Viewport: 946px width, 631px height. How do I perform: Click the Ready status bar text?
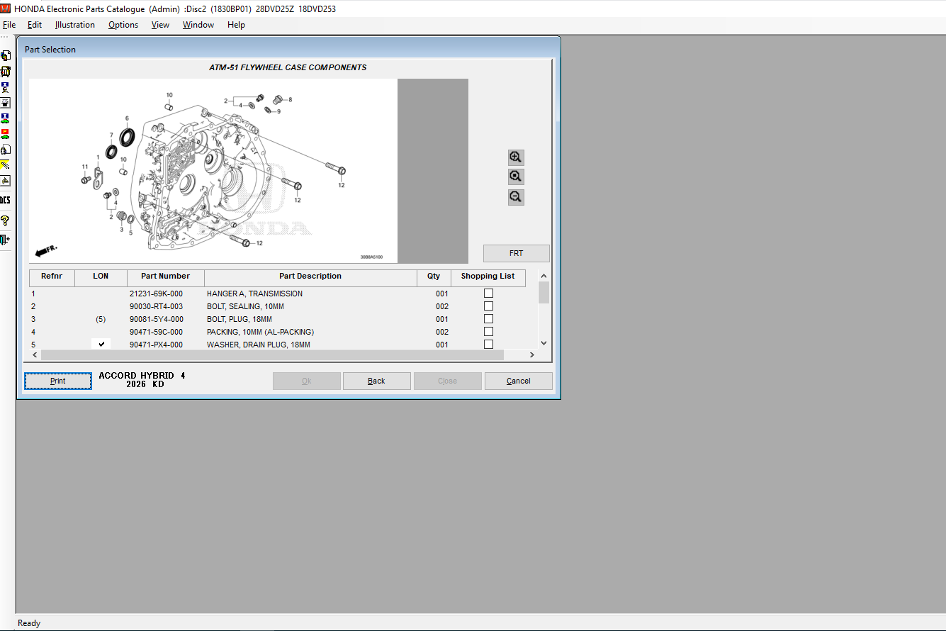point(29,623)
